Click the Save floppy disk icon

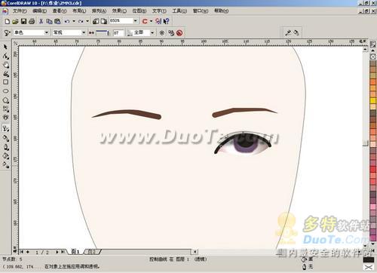point(23,21)
